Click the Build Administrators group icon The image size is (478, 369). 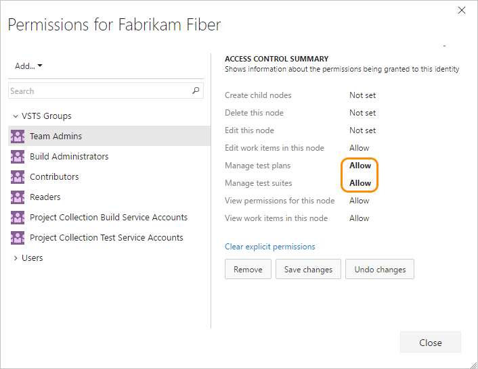18,157
